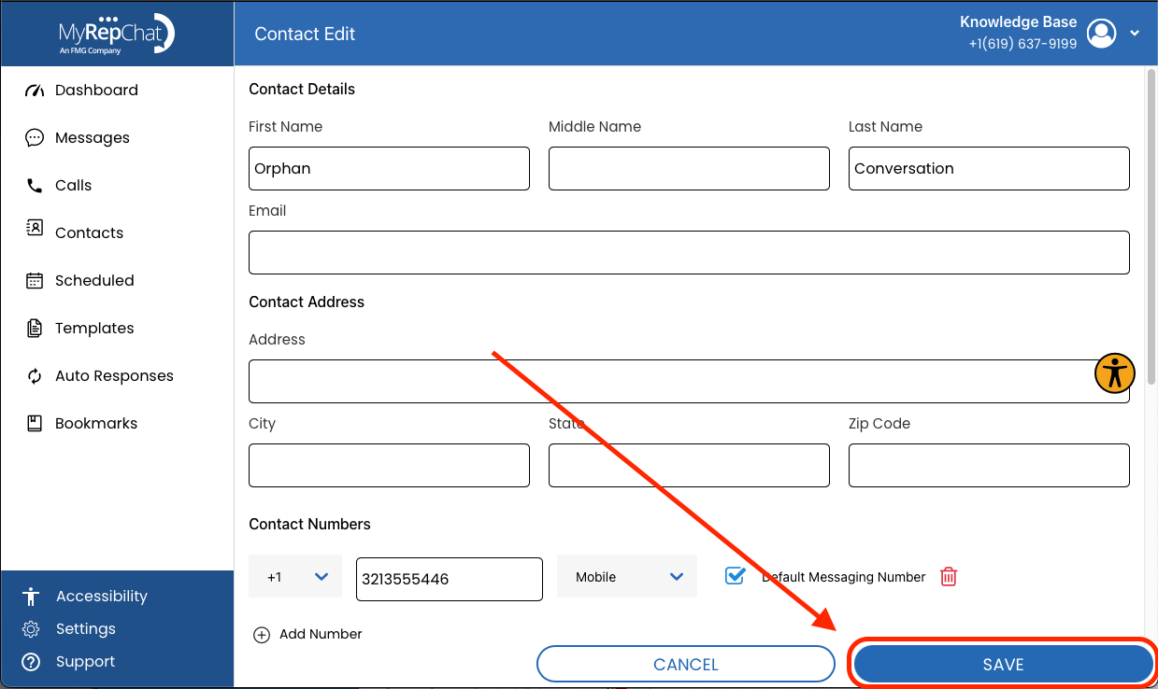The width and height of the screenshot is (1158, 689).
Task: Open Calls in sidebar
Action: coord(73,186)
